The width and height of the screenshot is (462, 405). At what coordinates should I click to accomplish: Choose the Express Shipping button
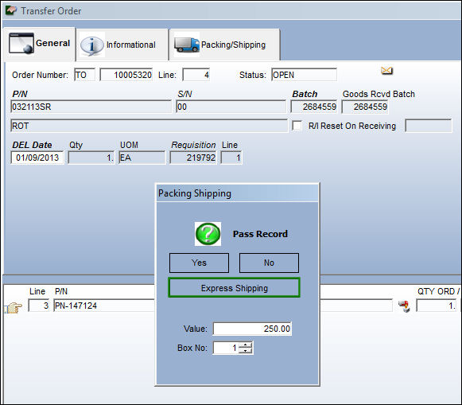pyautogui.click(x=235, y=288)
